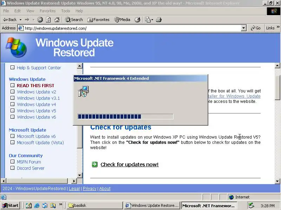This screenshot has height=210, width=281.
Task: Expand the Address bar dropdown list
Action: pos(243,28)
